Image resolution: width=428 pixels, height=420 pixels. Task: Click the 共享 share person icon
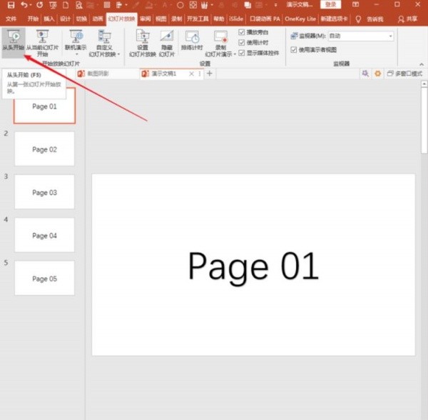point(401,19)
